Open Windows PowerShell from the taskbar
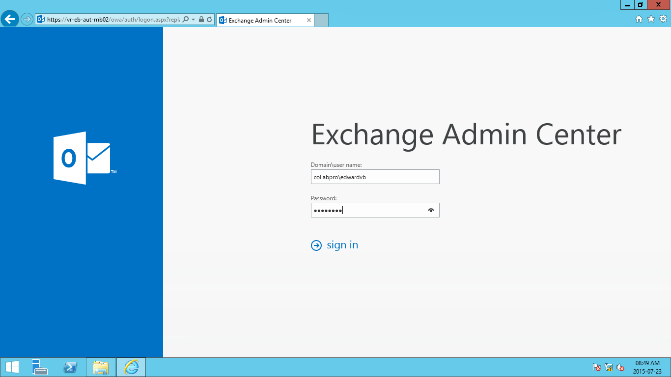 pos(70,367)
